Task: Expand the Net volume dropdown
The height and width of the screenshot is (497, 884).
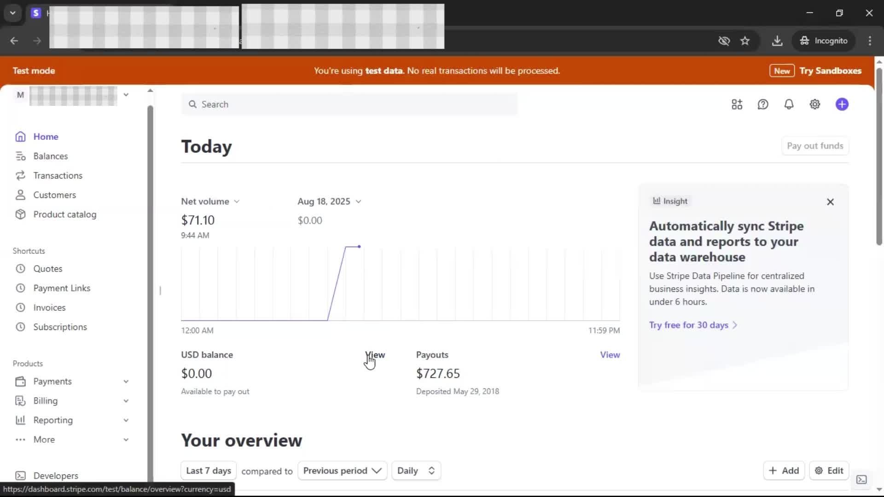Action: point(210,202)
